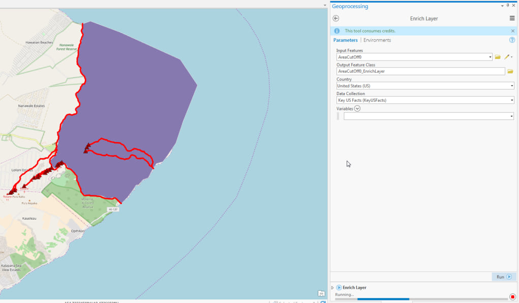The height and width of the screenshot is (303, 519).
Task: Expand the Variables section chevron
Action: click(x=357, y=109)
